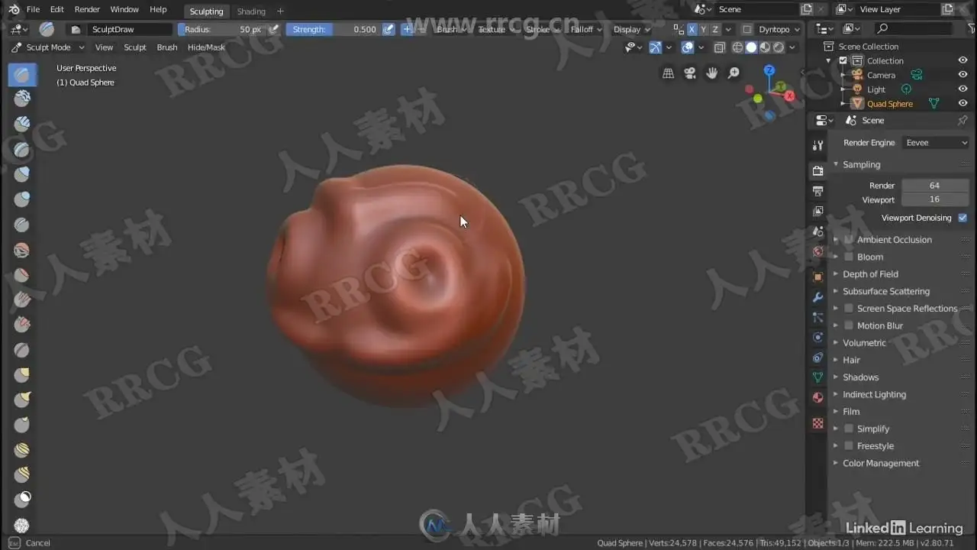Toggle pressure sensitivity for Strength

pyautogui.click(x=389, y=29)
